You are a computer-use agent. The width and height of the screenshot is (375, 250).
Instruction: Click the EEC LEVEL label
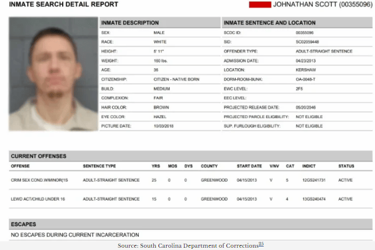coord(235,98)
